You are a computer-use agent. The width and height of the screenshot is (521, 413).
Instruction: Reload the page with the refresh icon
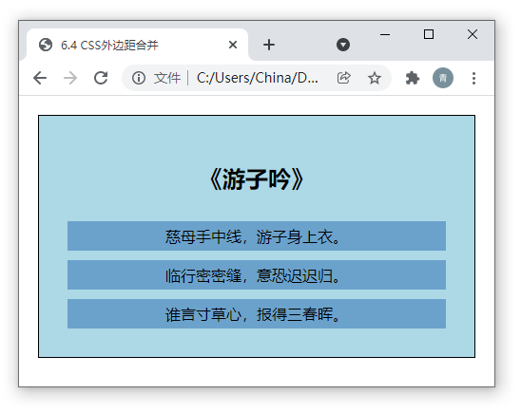tap(101, 78)
